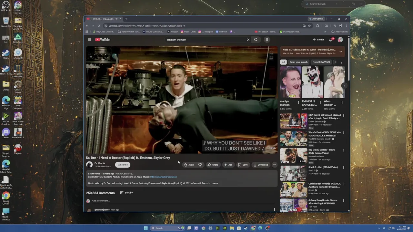Open the YouTube account avatar menu
This screenshot has width=413, height=232.
pos(340,40)
